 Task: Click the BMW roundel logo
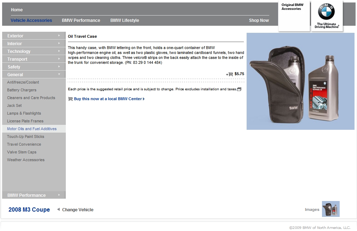(326, 13)
